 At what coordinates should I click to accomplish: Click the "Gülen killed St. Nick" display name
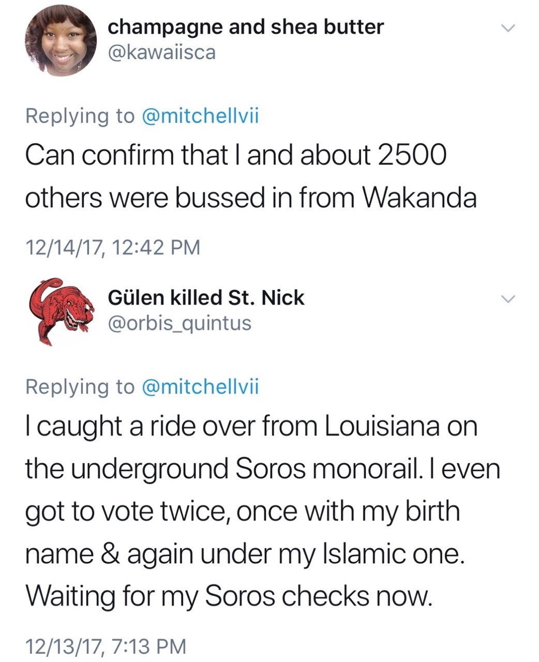(x=206, y=297)
